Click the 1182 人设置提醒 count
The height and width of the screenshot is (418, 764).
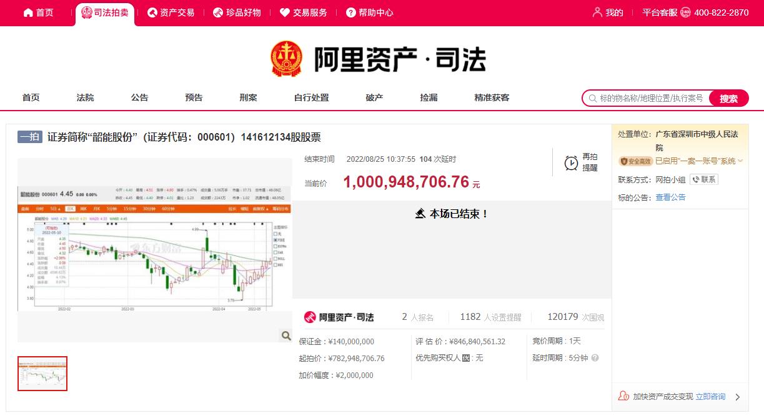click(x=490, y=317)
